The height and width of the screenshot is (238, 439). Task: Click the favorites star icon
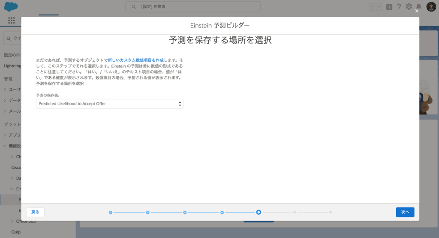pos(373,7)
